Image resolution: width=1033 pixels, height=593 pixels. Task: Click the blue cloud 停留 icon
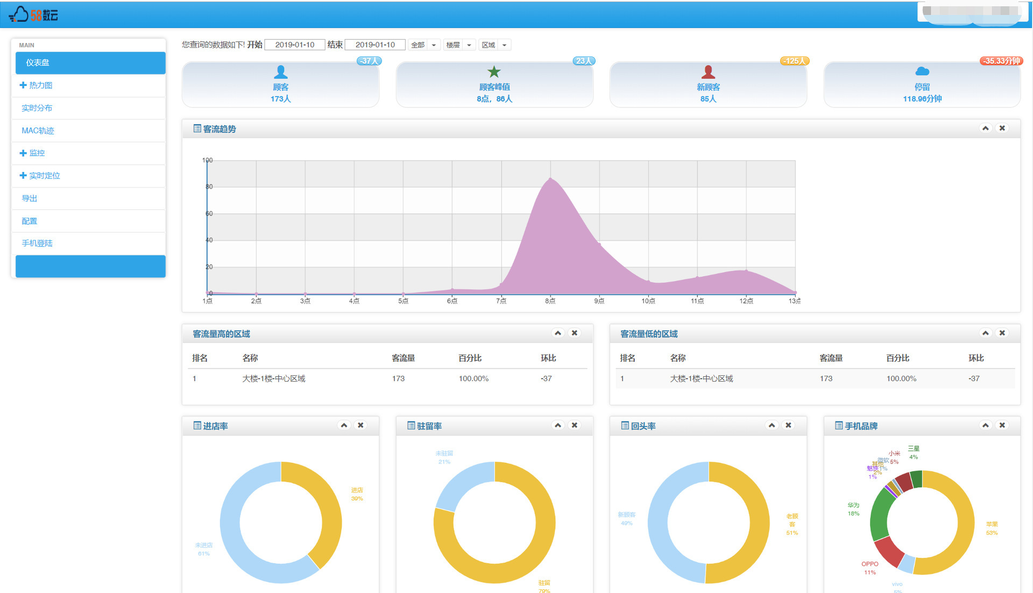tap(922, 72)
